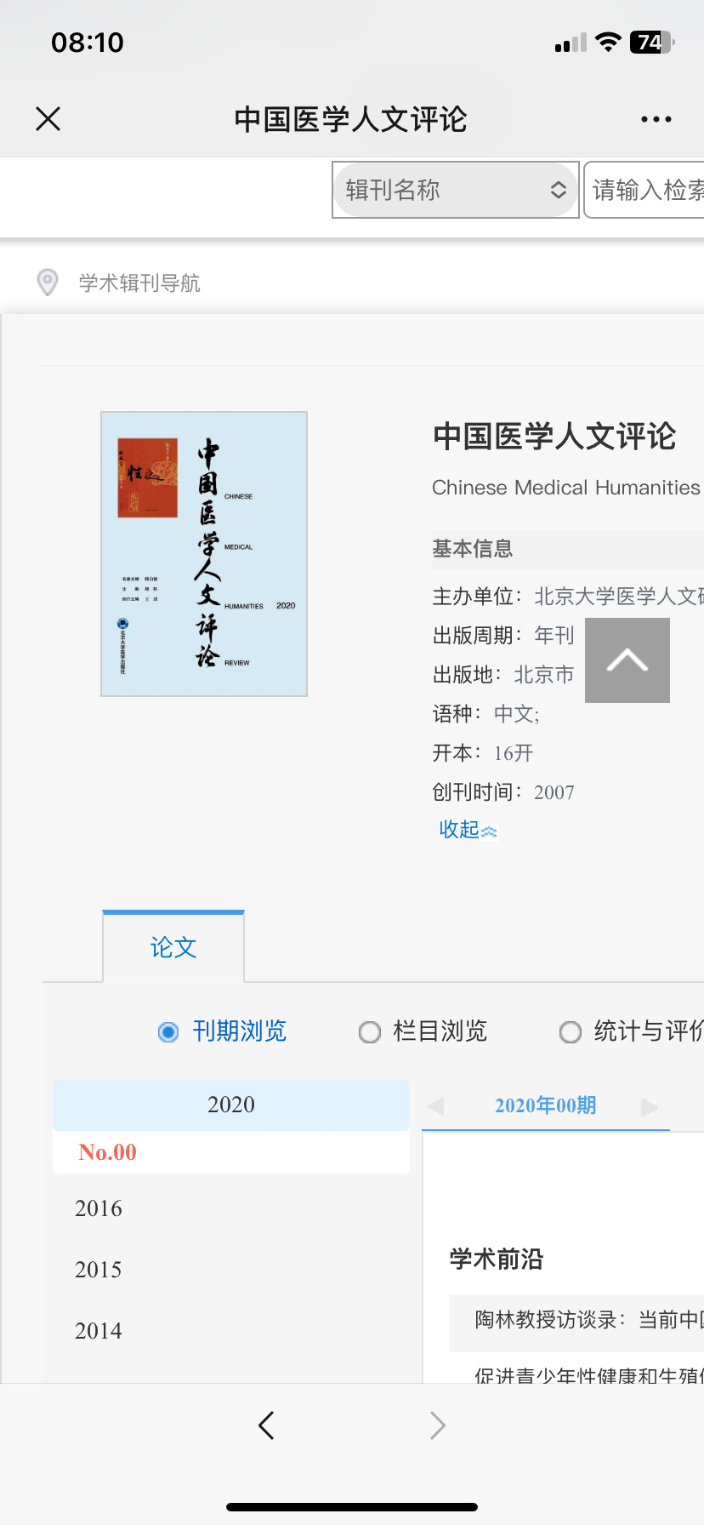Switch to the 论文 tab

click(173, 947)
